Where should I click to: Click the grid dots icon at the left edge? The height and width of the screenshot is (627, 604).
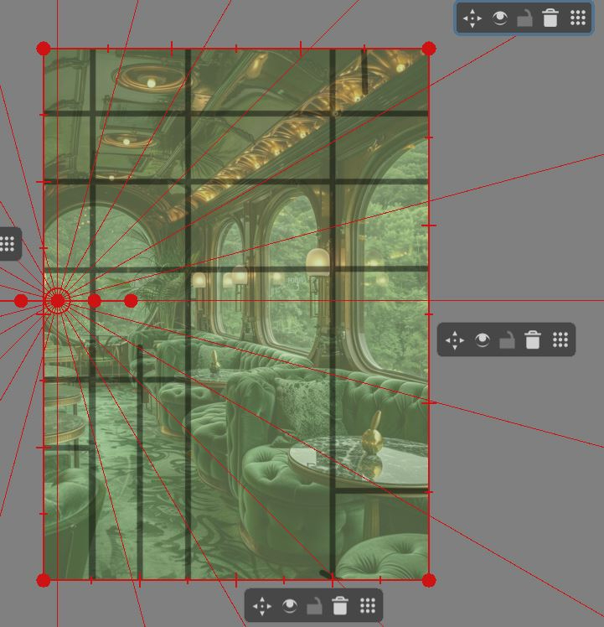click(8, 244)
